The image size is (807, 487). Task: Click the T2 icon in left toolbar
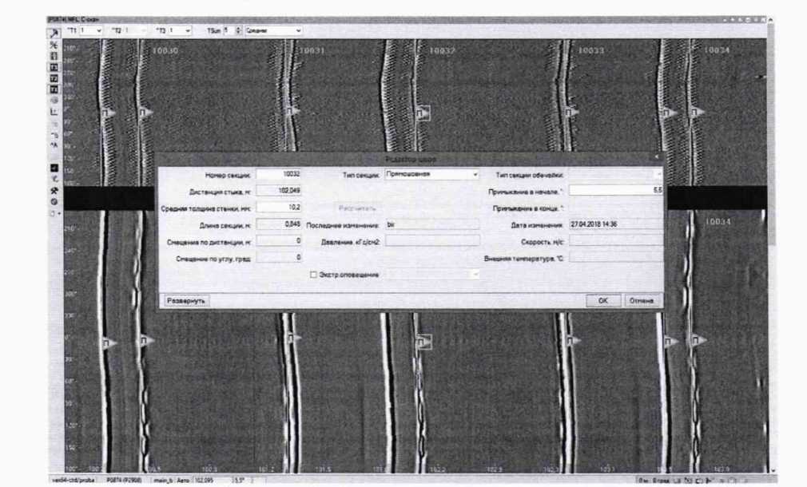(54, 79)
